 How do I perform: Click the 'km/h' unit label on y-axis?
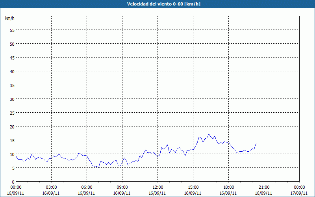(9, 19)
